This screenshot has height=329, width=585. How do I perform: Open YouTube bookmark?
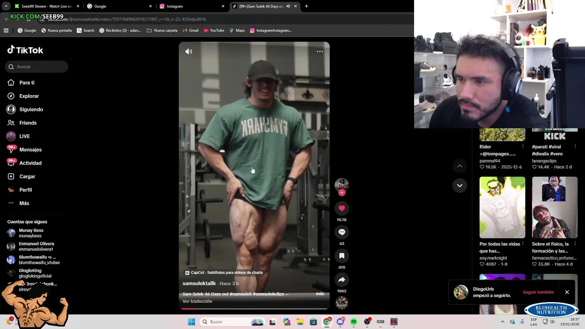pos(213,31)
